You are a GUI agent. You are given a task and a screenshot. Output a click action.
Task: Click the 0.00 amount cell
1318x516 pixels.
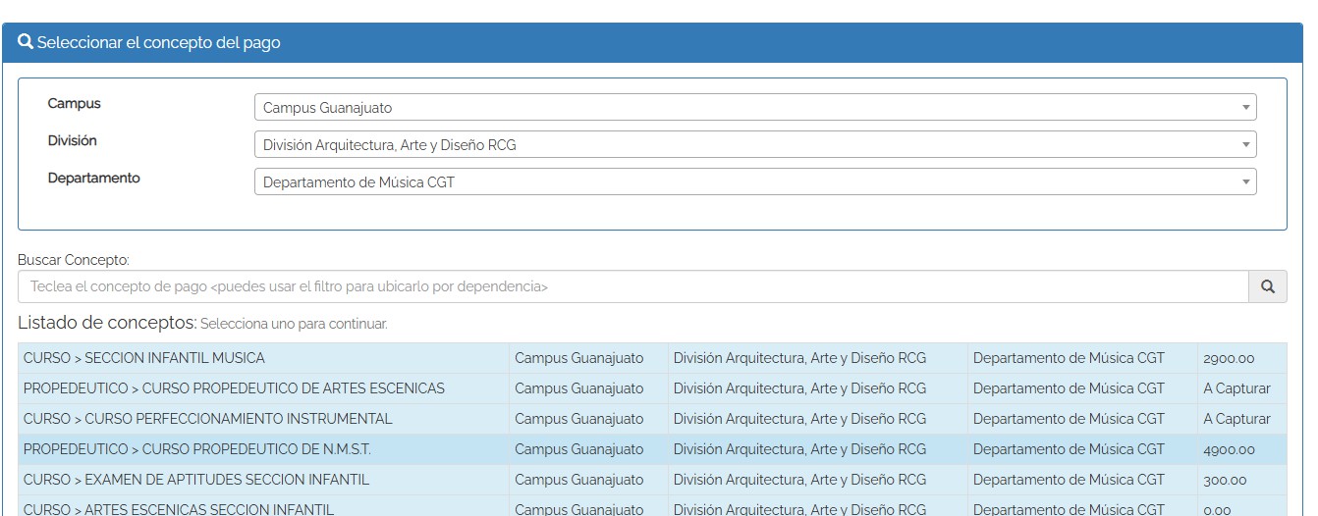coord(1217,509)
